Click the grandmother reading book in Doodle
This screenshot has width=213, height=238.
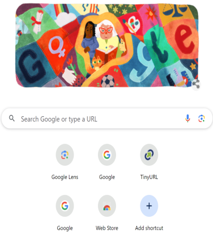click(106, 41)
